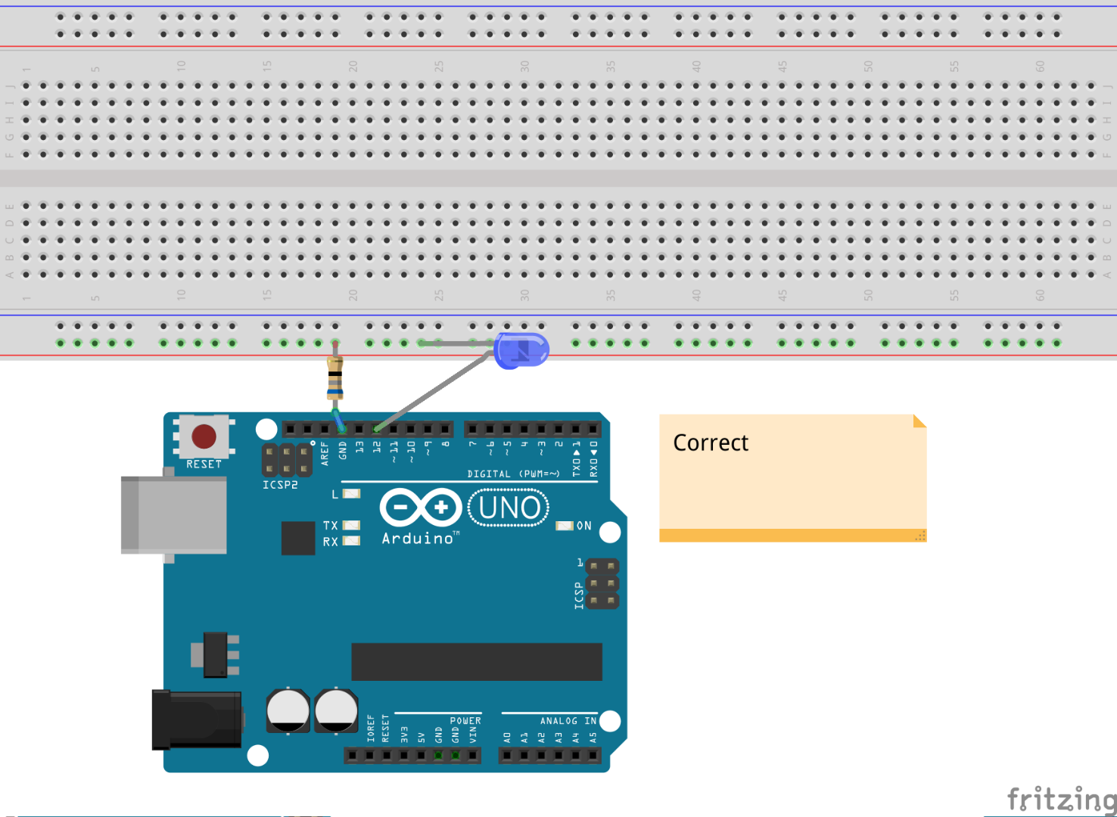Click the GND pin on POWER header
Viewport: 1117px width, 817px height.
(x=437, y=754)
